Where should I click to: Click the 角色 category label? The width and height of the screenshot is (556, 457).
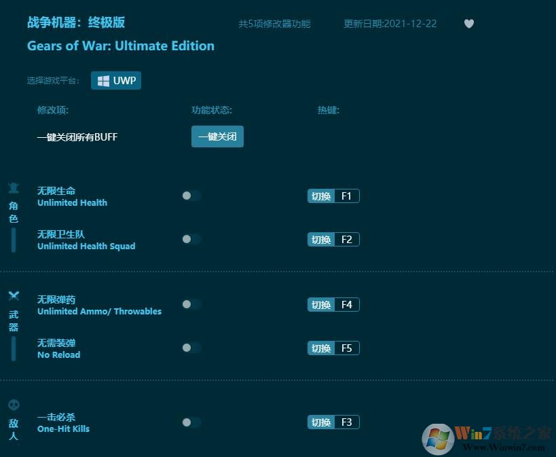coord(14,212)
